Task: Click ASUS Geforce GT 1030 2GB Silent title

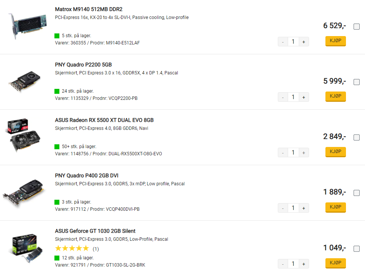Action: (95, 231)
